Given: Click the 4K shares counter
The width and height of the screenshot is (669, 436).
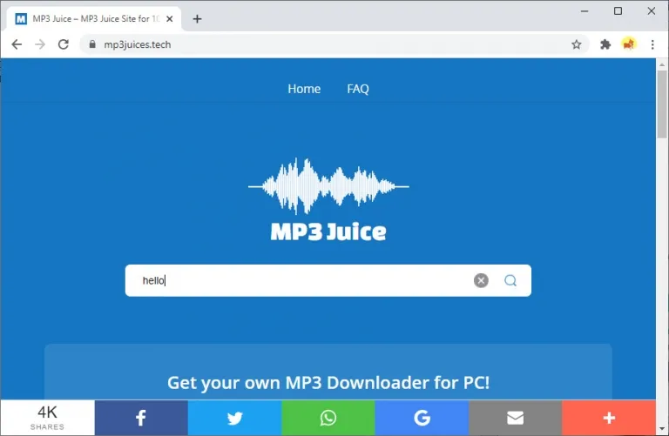Looking at the screenshot, I should [x=47, y=418].
